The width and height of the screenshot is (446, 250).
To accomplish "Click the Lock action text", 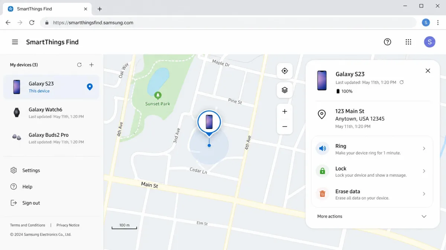I will 341,169.
